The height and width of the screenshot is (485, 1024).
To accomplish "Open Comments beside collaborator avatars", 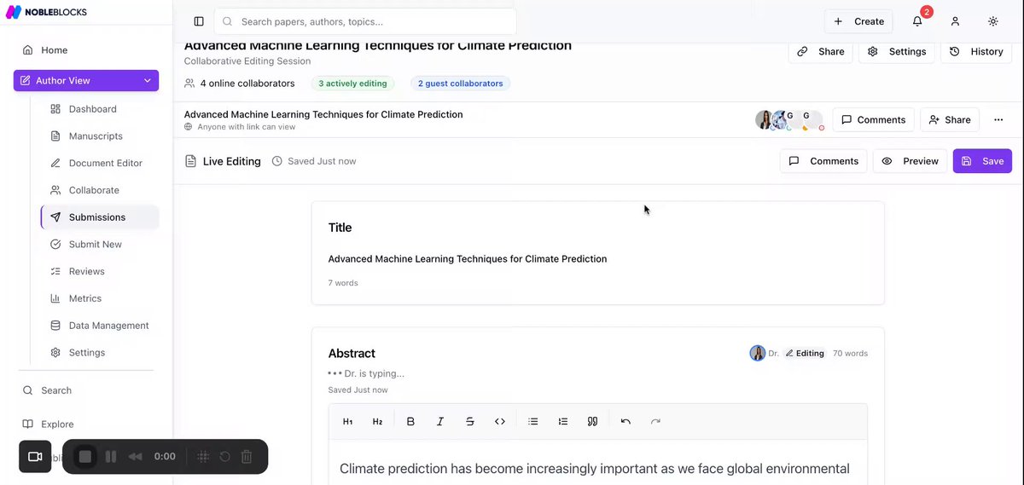I will pos(873,120).
